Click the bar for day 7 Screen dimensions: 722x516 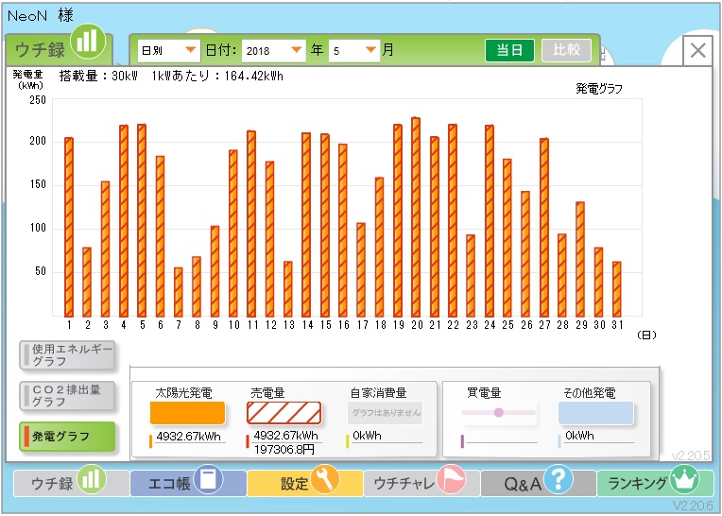pos(179,292)
